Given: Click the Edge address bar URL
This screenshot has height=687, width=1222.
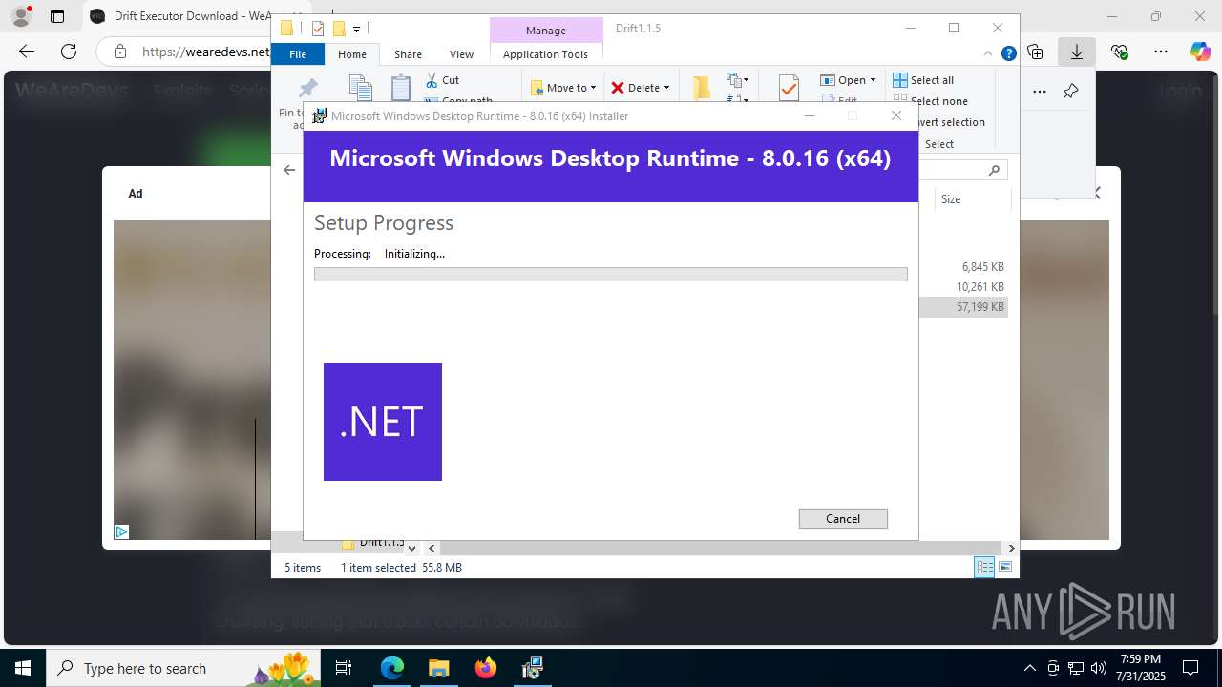Looking at the screenshot, I should (x=205, y=52).
